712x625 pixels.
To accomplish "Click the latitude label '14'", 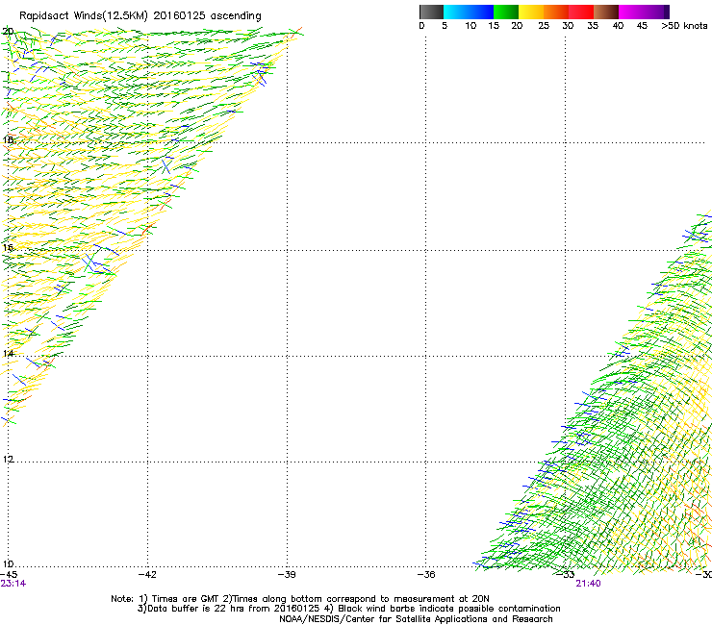I will [x=8, y=354].
